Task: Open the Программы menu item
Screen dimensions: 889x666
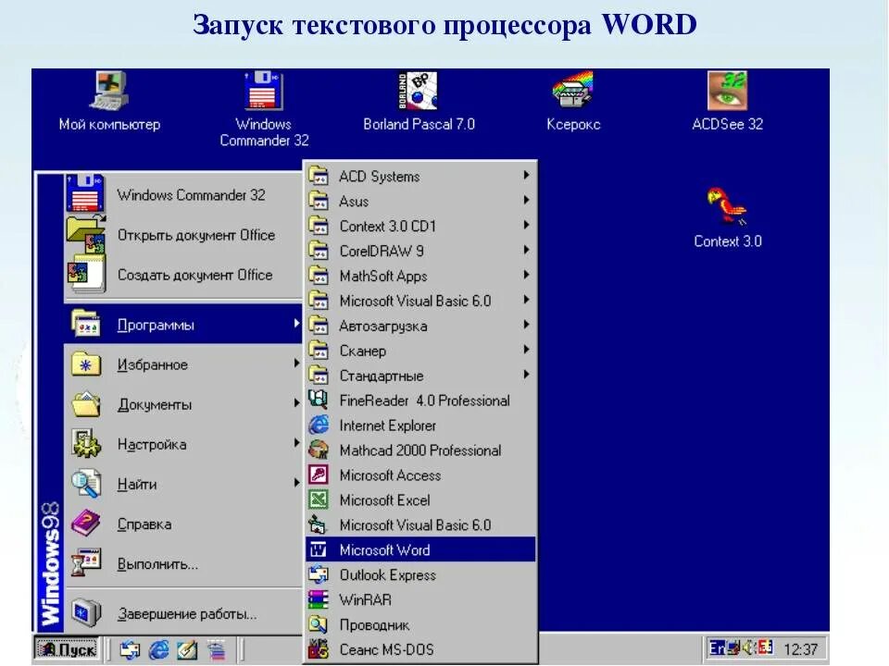Action: [182, 325]
